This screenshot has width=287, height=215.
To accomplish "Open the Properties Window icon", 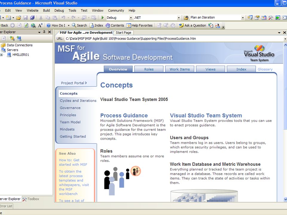I will (257, 18).
